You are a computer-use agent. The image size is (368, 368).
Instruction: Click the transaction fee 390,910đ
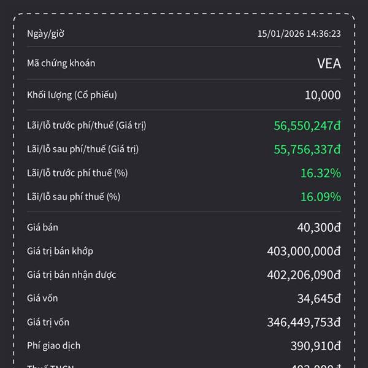(x=315, y=346)
